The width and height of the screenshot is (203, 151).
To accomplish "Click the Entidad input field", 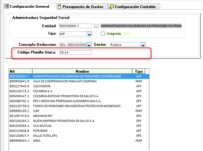I will tap(75, 26).
